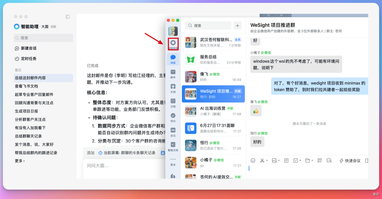This screenshot has width=382, height=199.
Task: Click the scissors screenshot icon
Action: tap(262, 160)
